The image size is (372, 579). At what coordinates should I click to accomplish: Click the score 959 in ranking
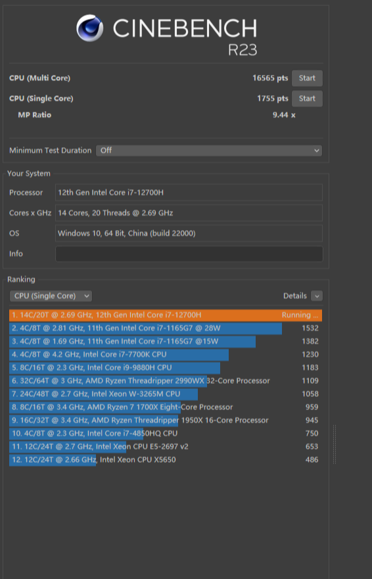312,407
